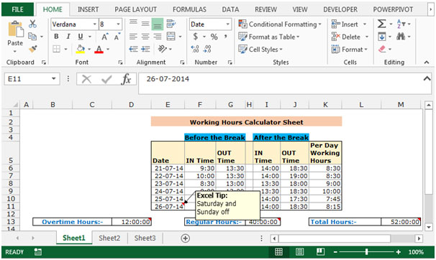Click Find & Select binoculars icon
Viewport: 436px width, 260px height.
(401, 37)
